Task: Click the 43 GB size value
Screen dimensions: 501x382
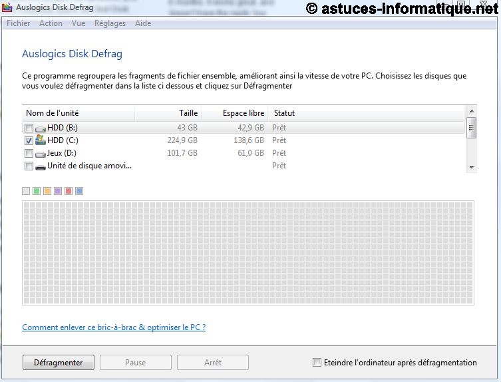Action: coord(187,128)
